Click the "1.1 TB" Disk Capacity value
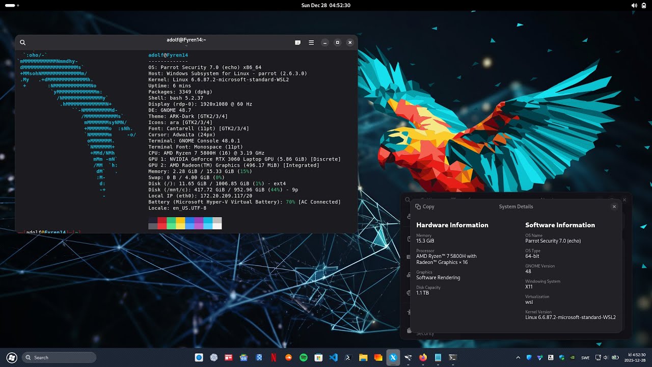Screen dimensions: 652x367 (422, 293)
